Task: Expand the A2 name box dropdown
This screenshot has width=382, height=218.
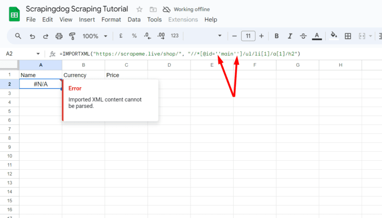Action: (x=38, y=54)
